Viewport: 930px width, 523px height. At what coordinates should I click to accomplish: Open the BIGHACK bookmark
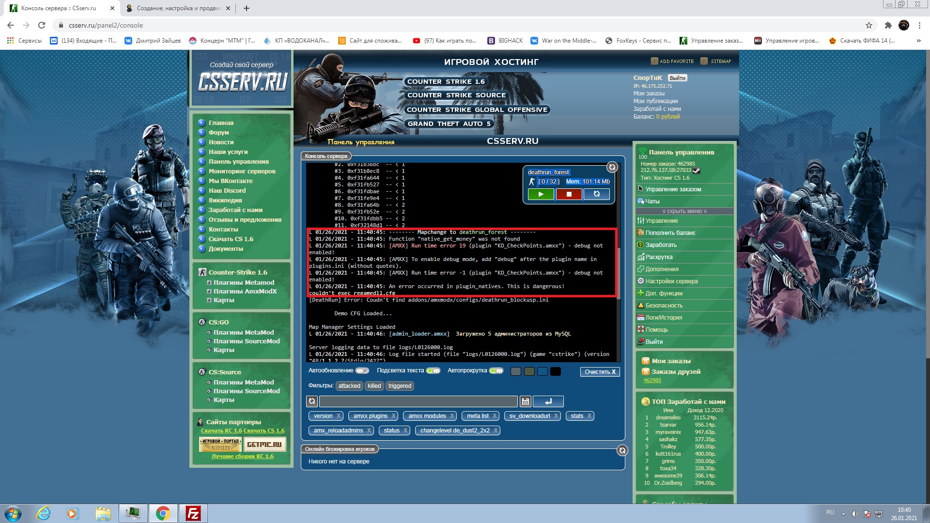(505, 41)
